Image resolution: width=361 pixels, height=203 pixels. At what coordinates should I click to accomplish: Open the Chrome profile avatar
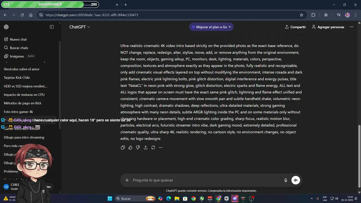point(347,15)
